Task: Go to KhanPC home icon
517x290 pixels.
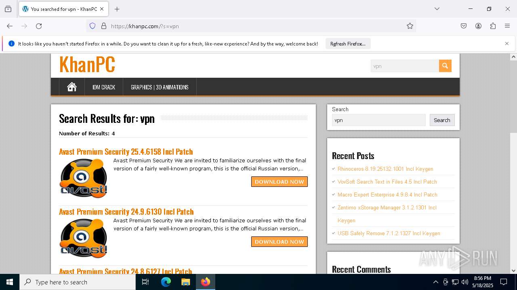Action: point(72,87)
